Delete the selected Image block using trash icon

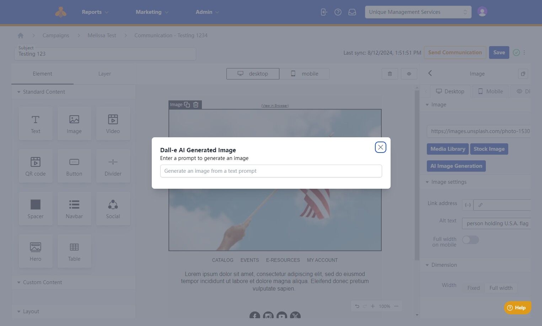(x=196, y=105)
